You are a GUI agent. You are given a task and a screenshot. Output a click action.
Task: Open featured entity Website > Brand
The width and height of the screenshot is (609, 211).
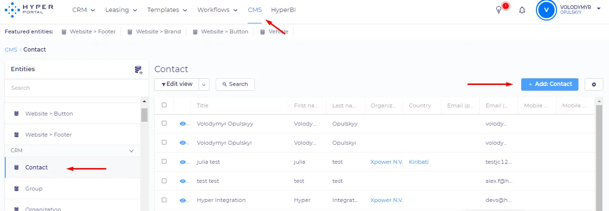pos(158,32)
